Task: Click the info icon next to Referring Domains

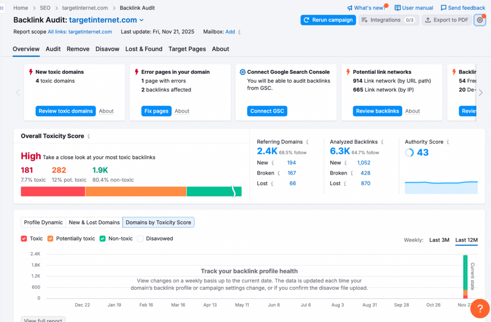Action: 307,142
